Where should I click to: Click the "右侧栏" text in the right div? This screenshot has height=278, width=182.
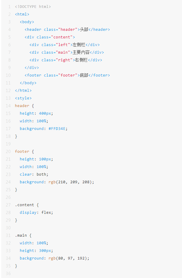[x=81, y=60]
